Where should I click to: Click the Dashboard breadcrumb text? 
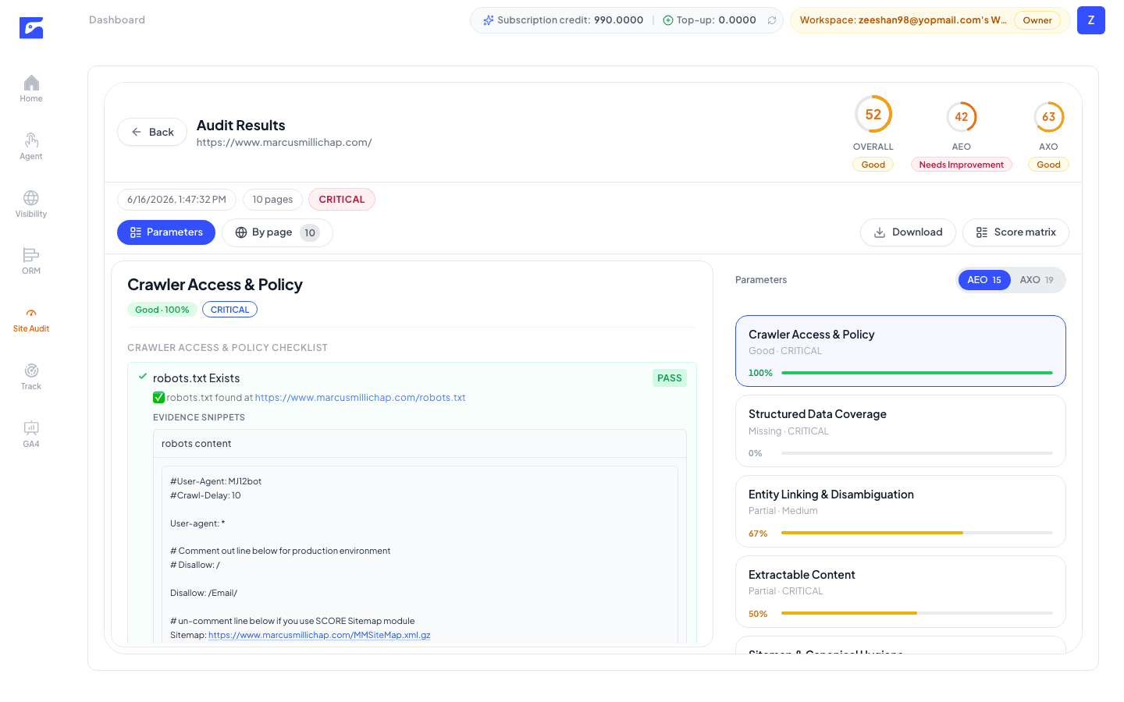(117, 20)
